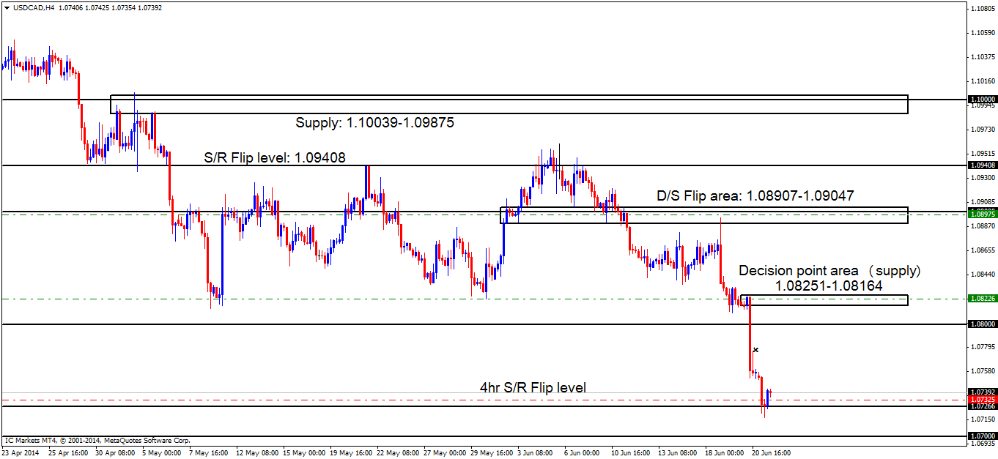
Task: Click the green 1.08975 price label
Action: (x=982, y=214)
